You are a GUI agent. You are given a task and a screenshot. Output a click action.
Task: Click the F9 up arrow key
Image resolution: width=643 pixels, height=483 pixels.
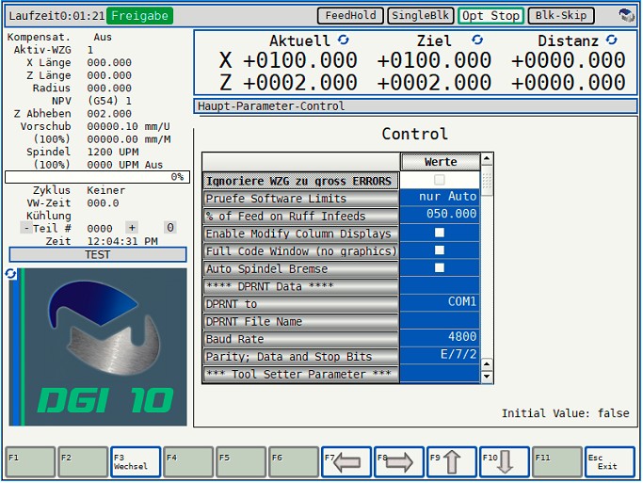click(452, 462)
